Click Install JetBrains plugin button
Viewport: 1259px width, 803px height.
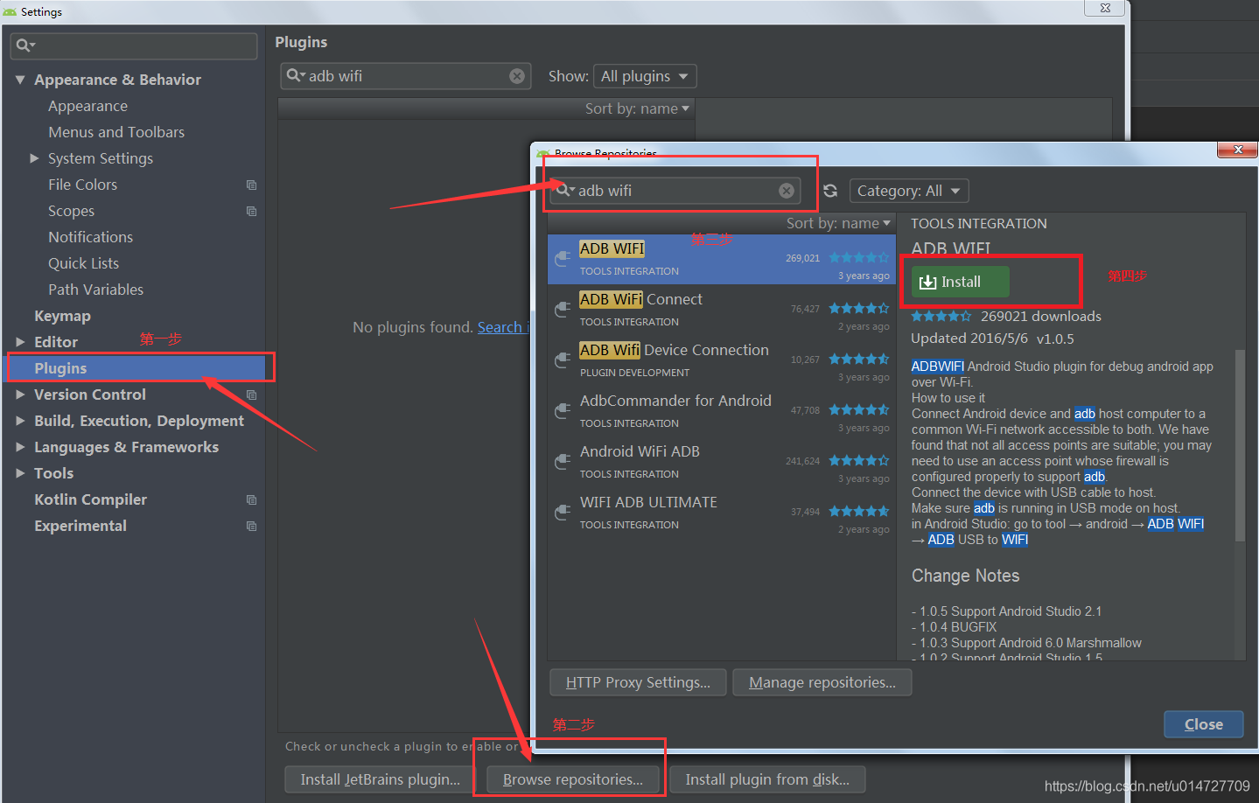click(380, 779)
